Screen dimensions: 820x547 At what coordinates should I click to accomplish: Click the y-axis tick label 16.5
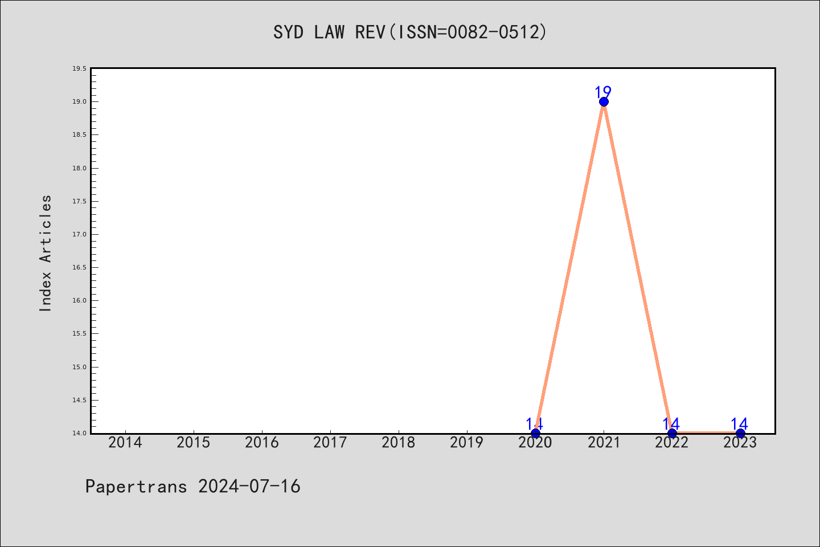[79, 267]
